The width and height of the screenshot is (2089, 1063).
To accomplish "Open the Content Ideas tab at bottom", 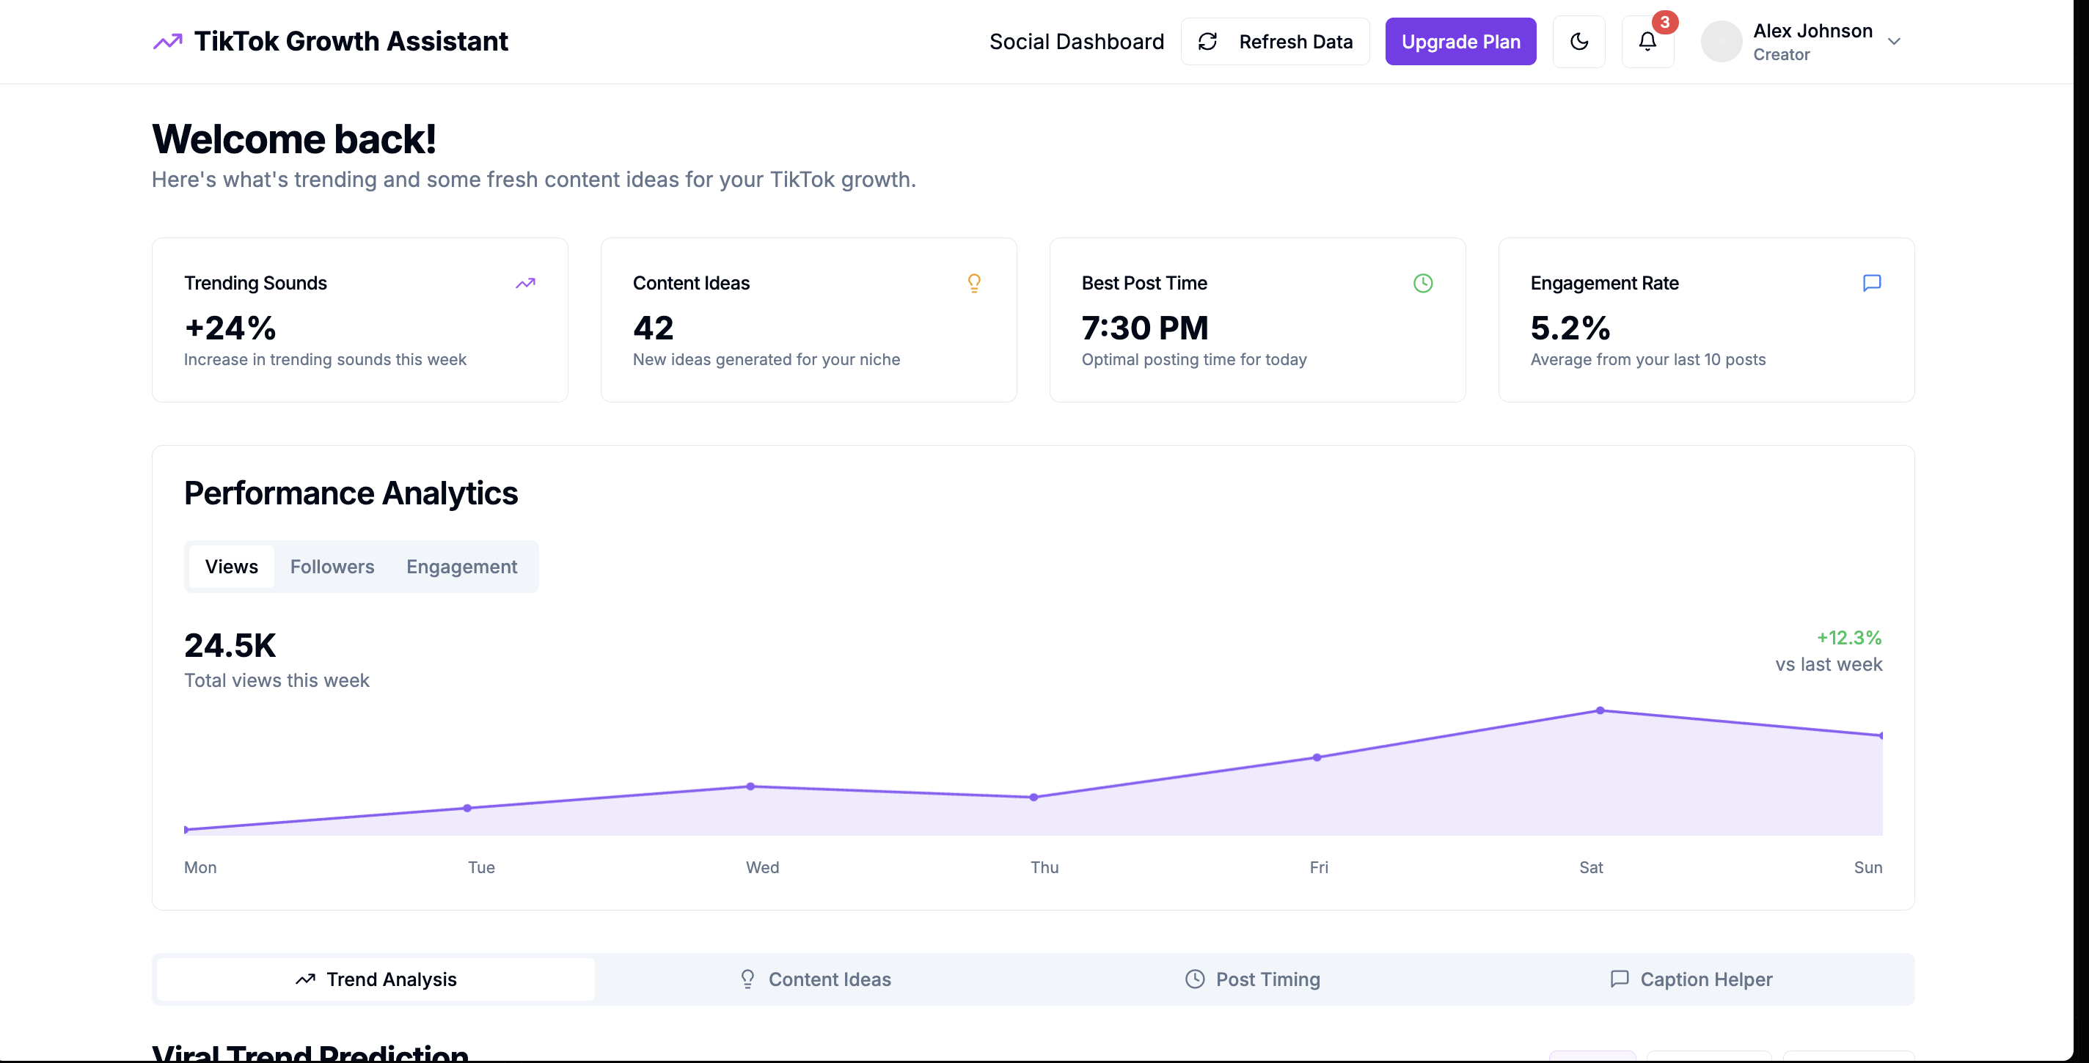I will point(814,979).
